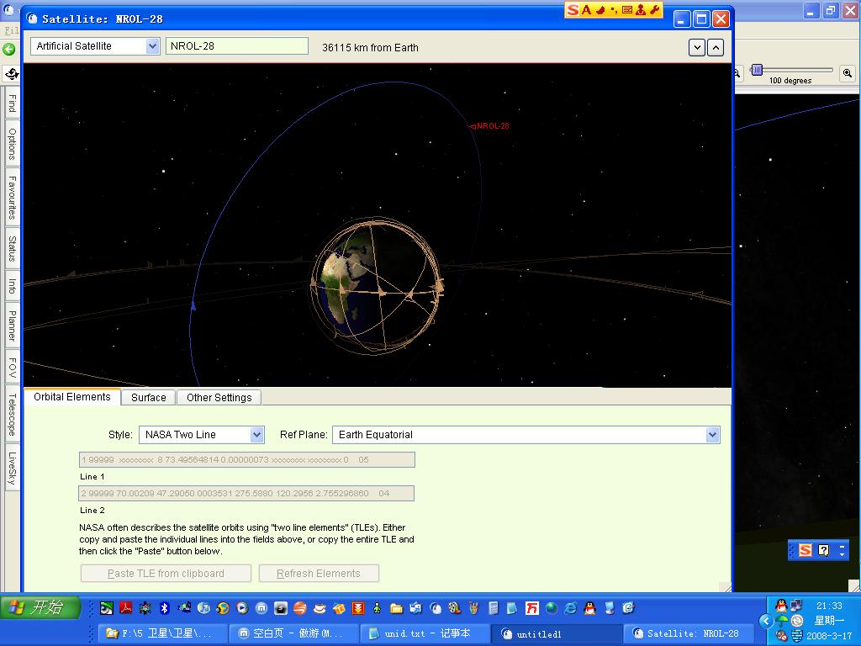
Task: Launch Adobe Reader from quick launch bar
Action: pos(126,608)
